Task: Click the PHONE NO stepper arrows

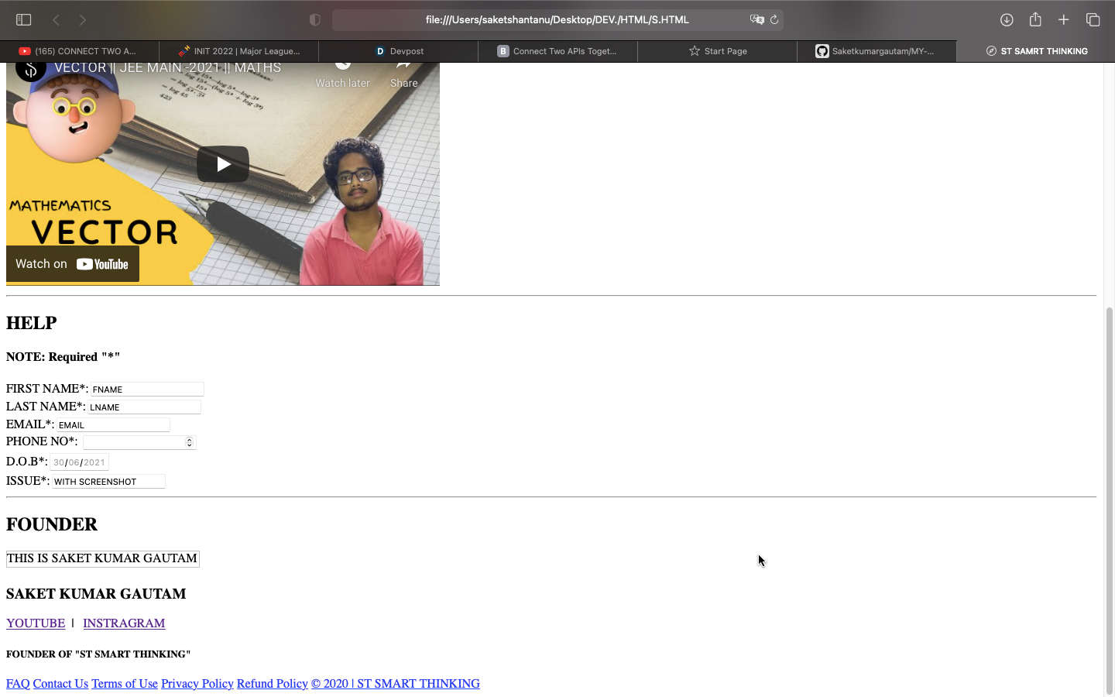Action: (x=189, y=442)
